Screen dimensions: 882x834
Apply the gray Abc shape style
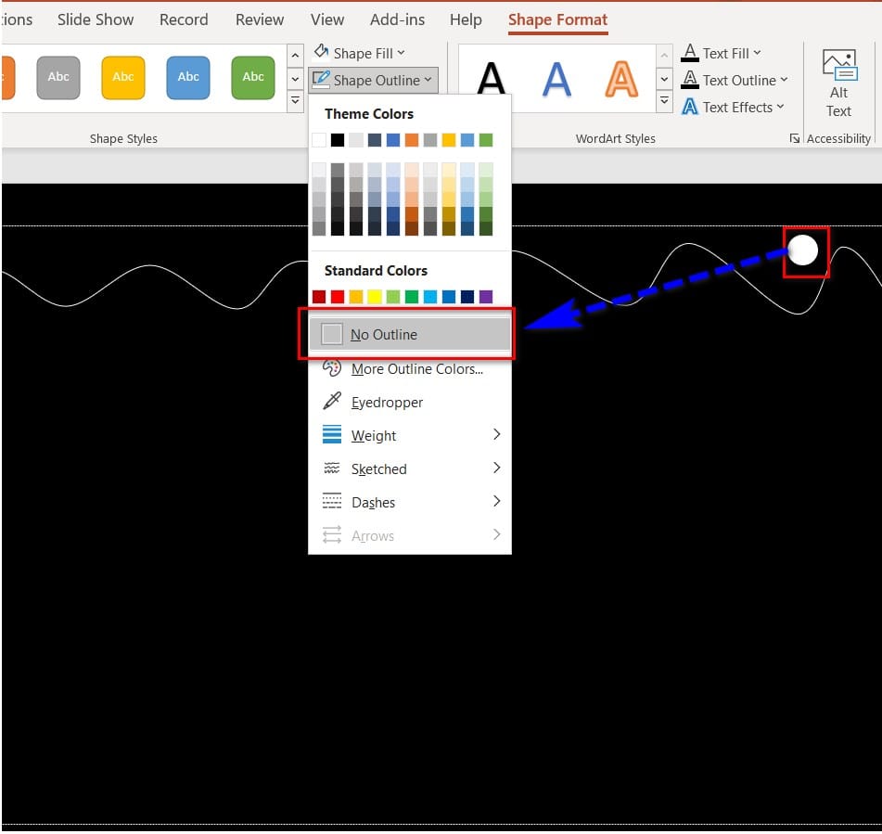[x=58, y=78]
